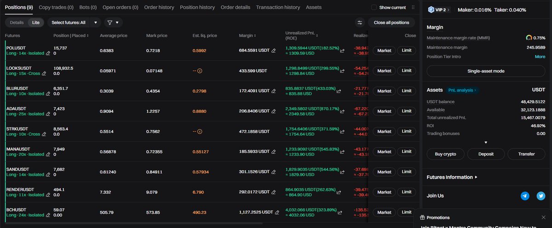Click RENDERUSDT futures pair name
The width and height of the screenshot is (552, 228).
[x=20, y=189]
